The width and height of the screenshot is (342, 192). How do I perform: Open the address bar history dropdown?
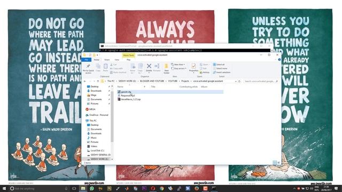236,81
